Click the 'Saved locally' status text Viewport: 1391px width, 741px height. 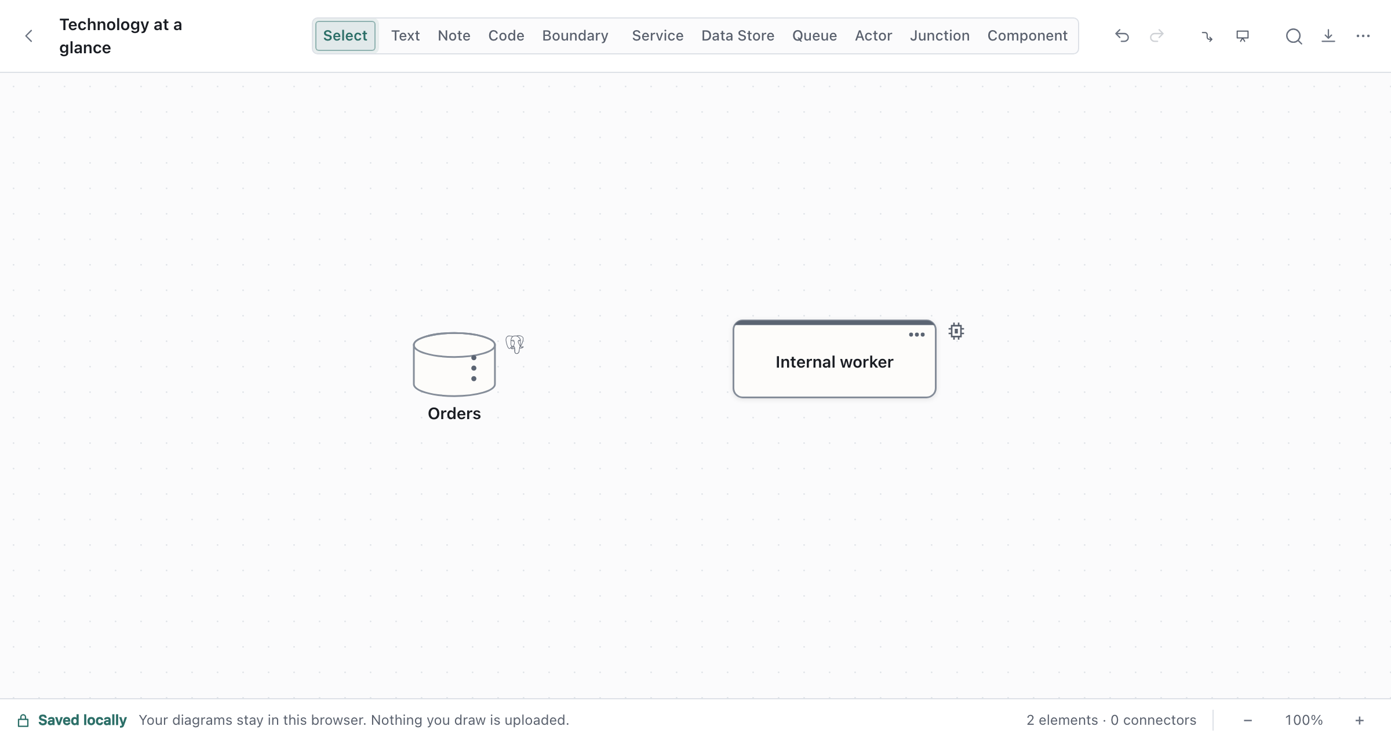(x=82, y=720)
